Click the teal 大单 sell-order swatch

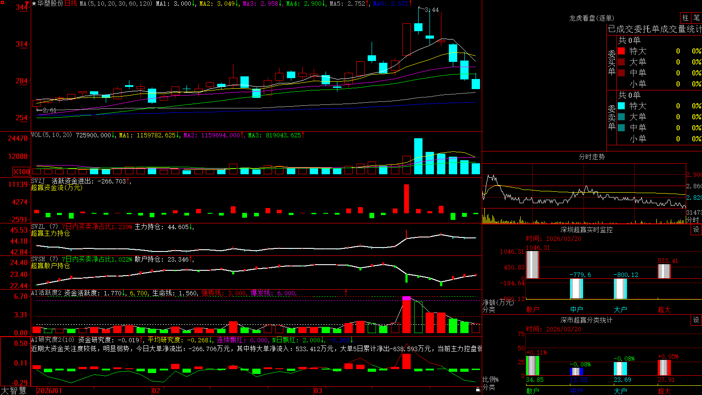(x=621, y=117)
